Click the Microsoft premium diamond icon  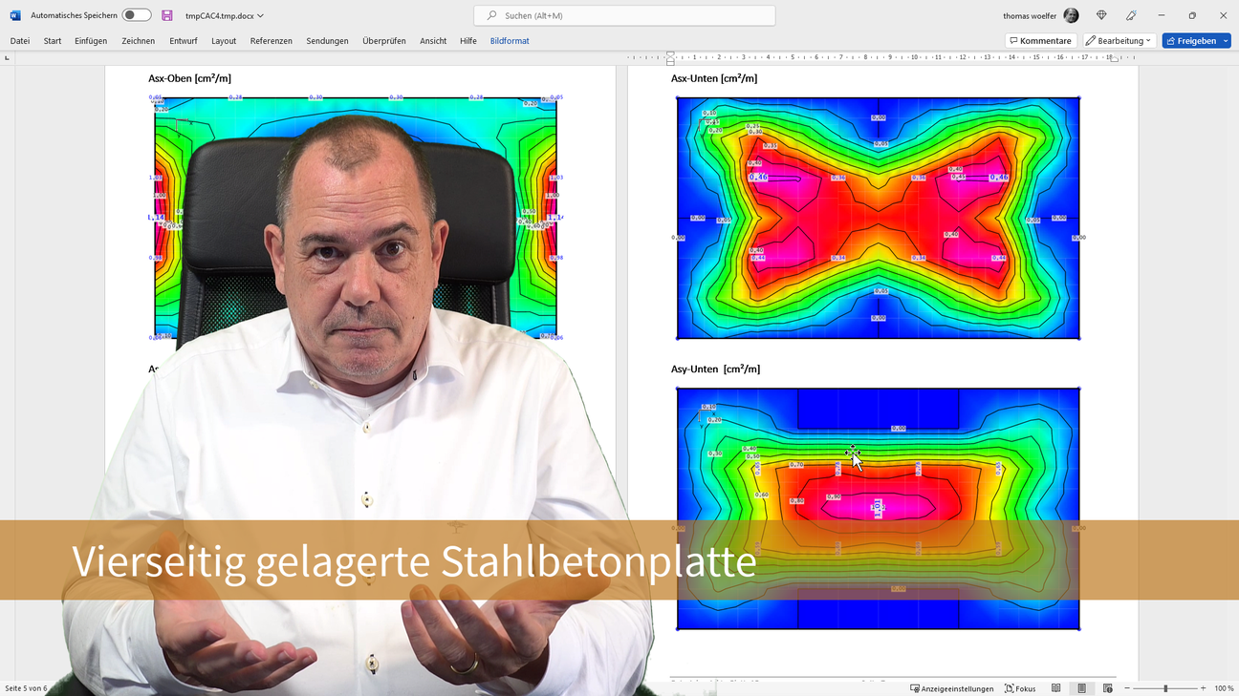(x=1101, y=15)
